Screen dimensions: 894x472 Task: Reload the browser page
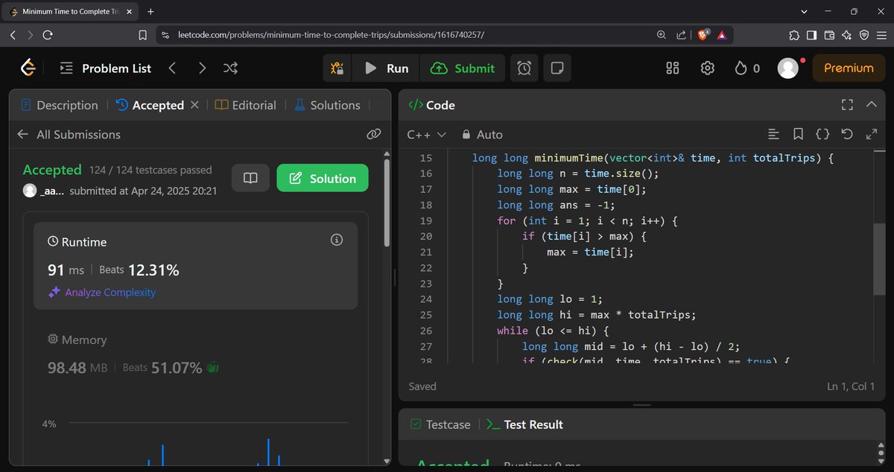[48, 35]
